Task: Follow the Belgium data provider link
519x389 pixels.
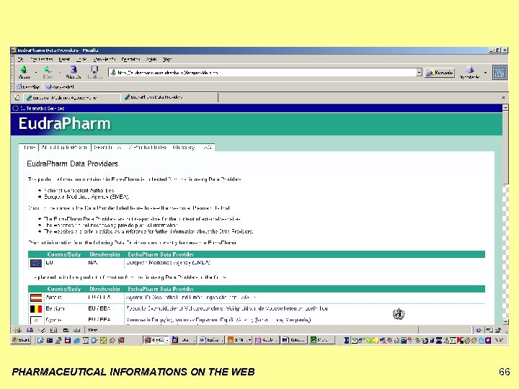Action: (227, 308)
